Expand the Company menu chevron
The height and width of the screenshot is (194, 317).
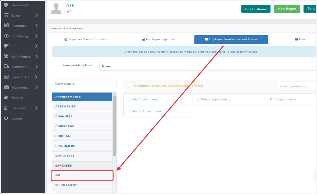(36, 108)
